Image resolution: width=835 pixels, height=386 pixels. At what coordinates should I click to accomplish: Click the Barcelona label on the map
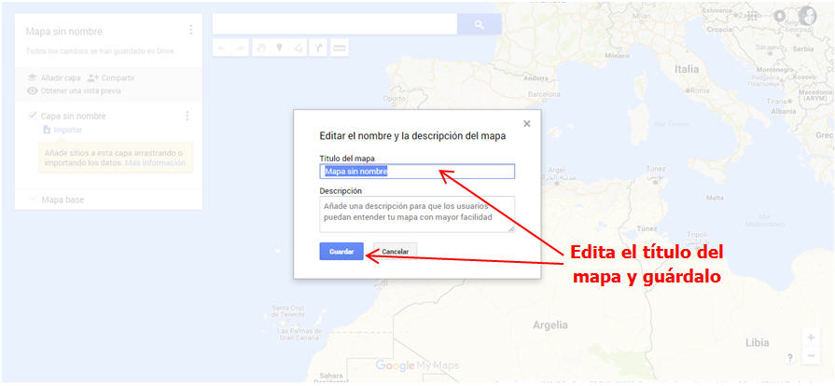[544, 94]
